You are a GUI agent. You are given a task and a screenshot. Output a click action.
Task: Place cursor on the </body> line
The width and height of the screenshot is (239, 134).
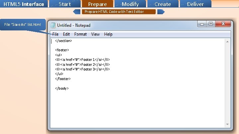[x=62, y=88]
